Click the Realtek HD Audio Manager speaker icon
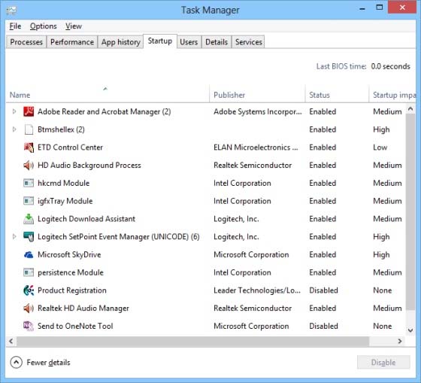 29,308
